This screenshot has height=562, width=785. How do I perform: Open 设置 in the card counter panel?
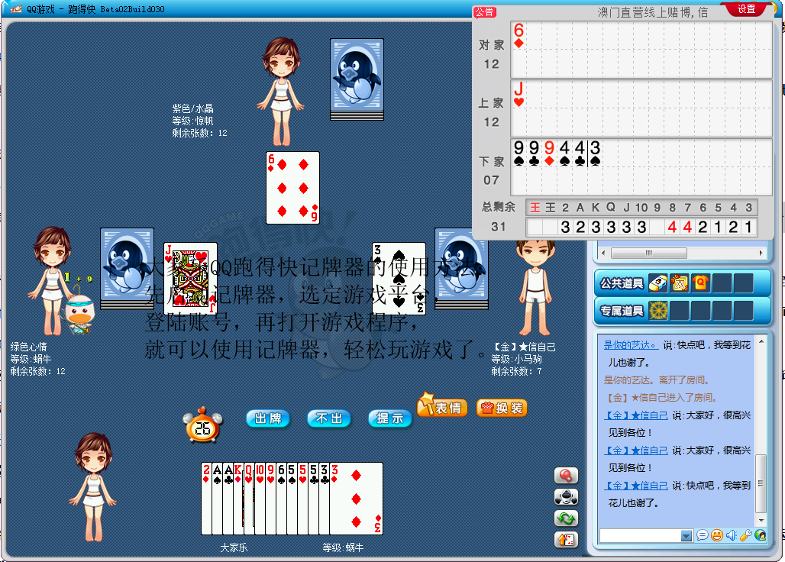746,9
